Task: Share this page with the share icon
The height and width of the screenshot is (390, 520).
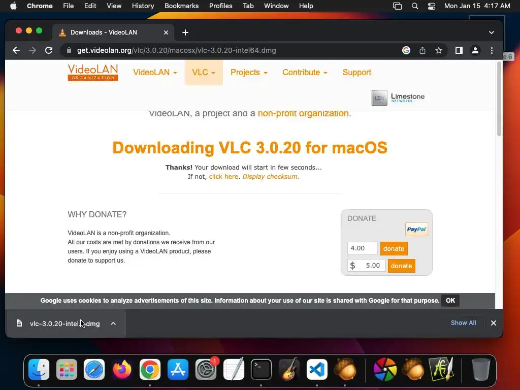Action: pyautogui.click(x=422, y=50)
